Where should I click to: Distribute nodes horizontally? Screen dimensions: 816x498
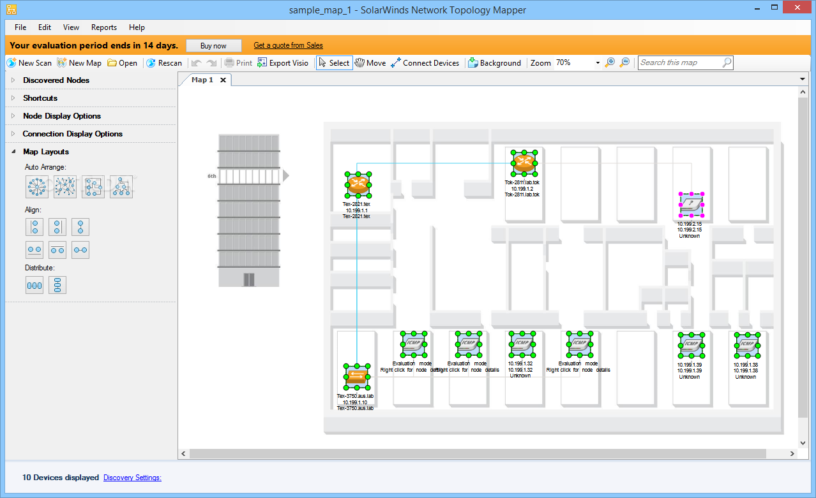[34, 285]
